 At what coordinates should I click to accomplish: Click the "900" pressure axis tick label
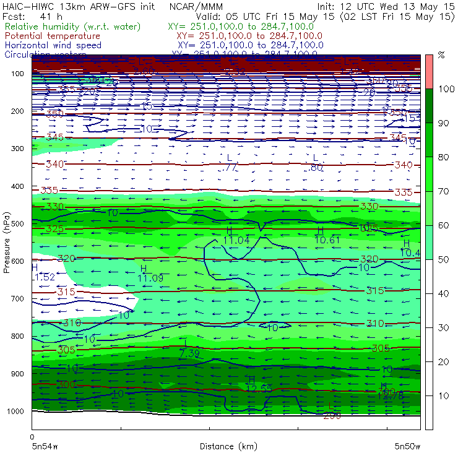tap(17, 374)
